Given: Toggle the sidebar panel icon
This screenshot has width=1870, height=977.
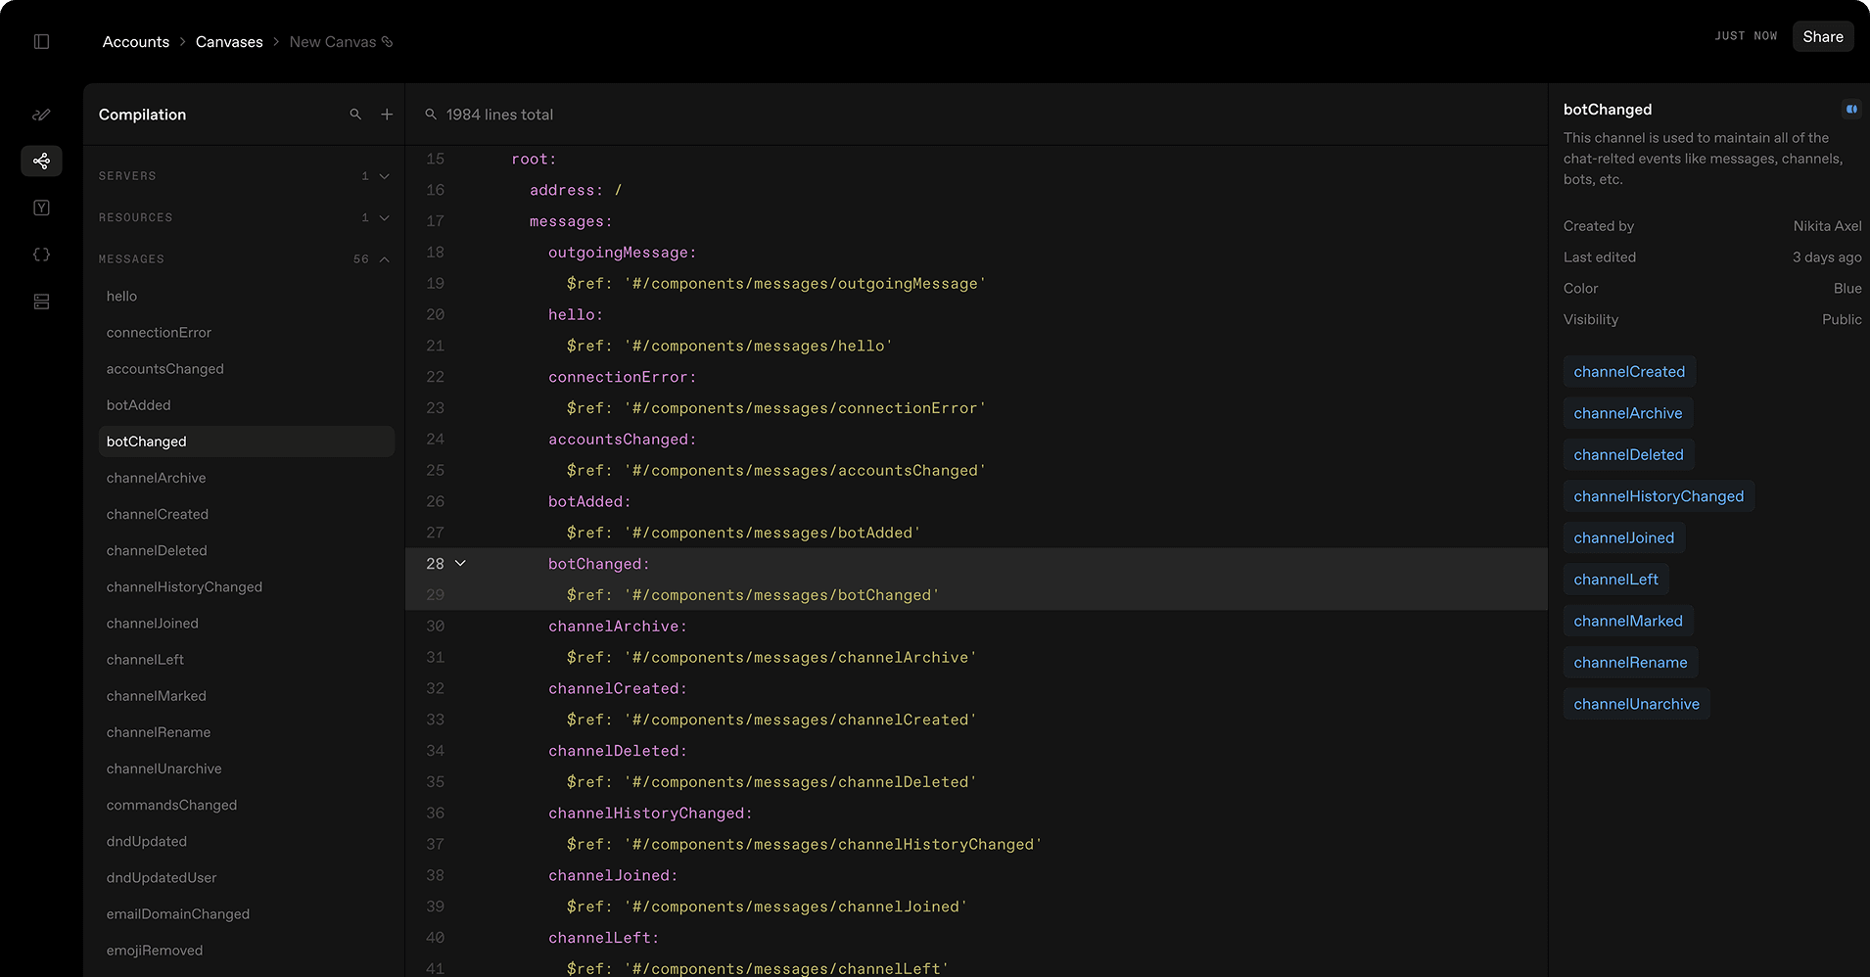Looking at the screenshot, I should 41,41.
